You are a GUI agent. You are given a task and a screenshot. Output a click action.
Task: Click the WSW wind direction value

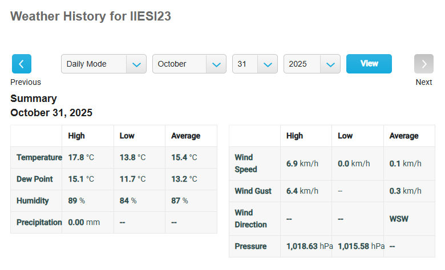tap(399, 219)
